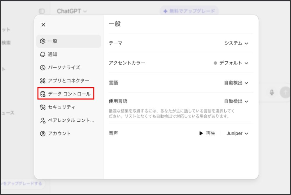Click the bell icon for 通知
291x195 pixels.
pyautogui.click(x=43, y=54)
